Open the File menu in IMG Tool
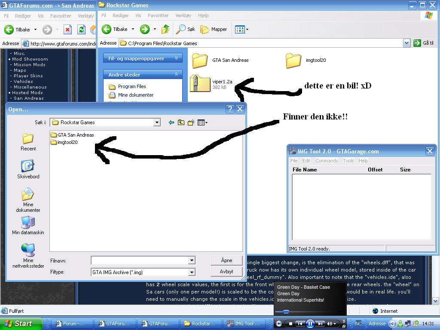440x330 pixels. point(294,161)
